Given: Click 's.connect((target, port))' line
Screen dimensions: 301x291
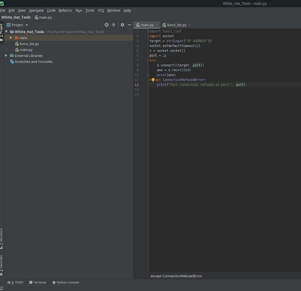Looking at the screenshot, I should (x=180, y=65).
